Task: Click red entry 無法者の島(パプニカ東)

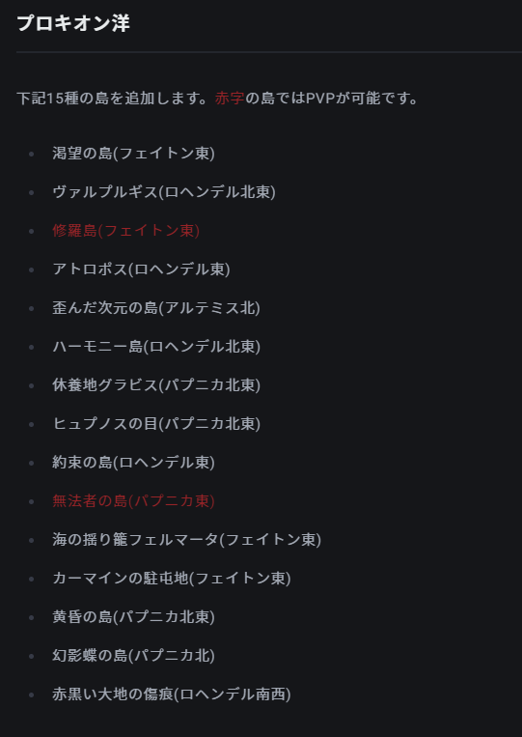Action: click(134, 501)
